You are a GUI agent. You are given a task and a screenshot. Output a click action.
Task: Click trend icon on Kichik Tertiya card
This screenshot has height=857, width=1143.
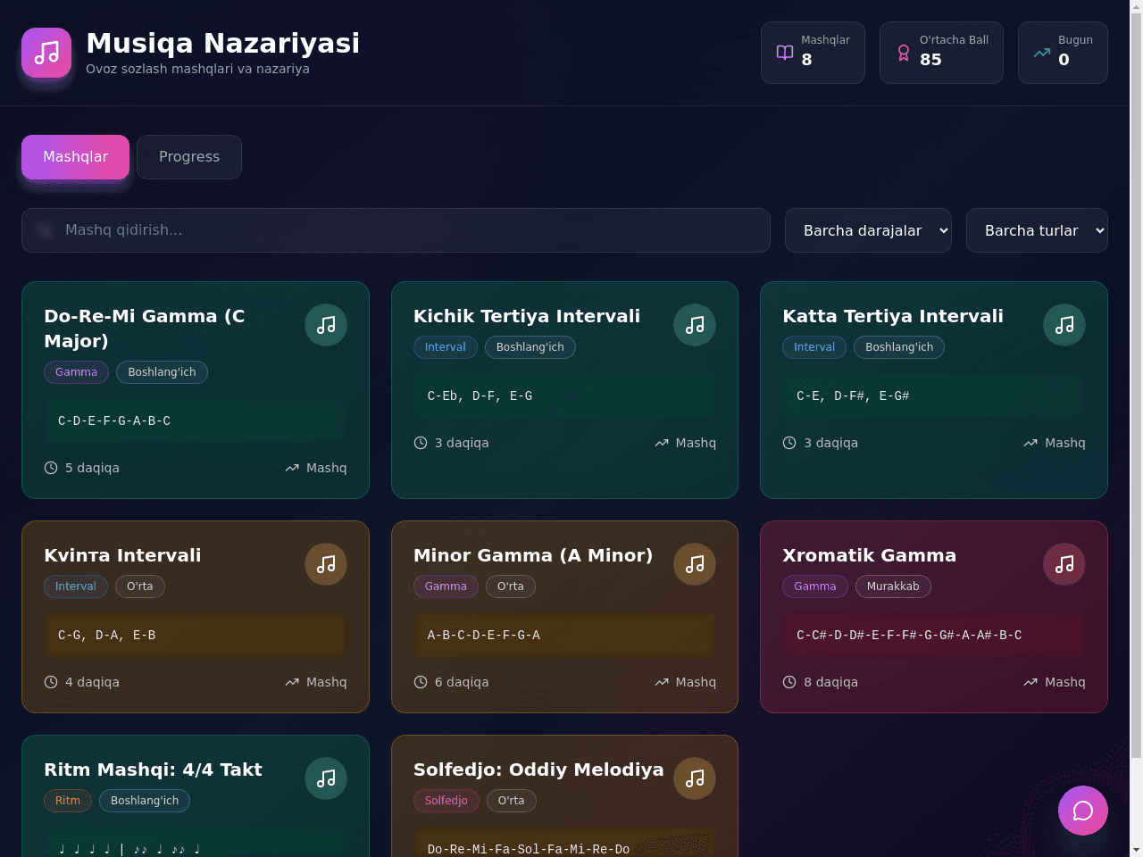pos(662,443)
